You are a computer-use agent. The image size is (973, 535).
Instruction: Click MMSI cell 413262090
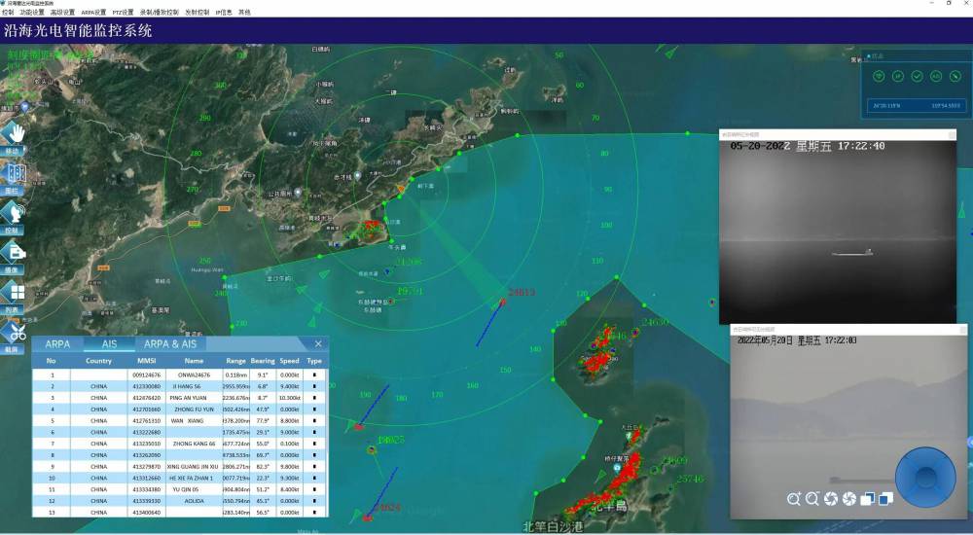click(147, 455)
